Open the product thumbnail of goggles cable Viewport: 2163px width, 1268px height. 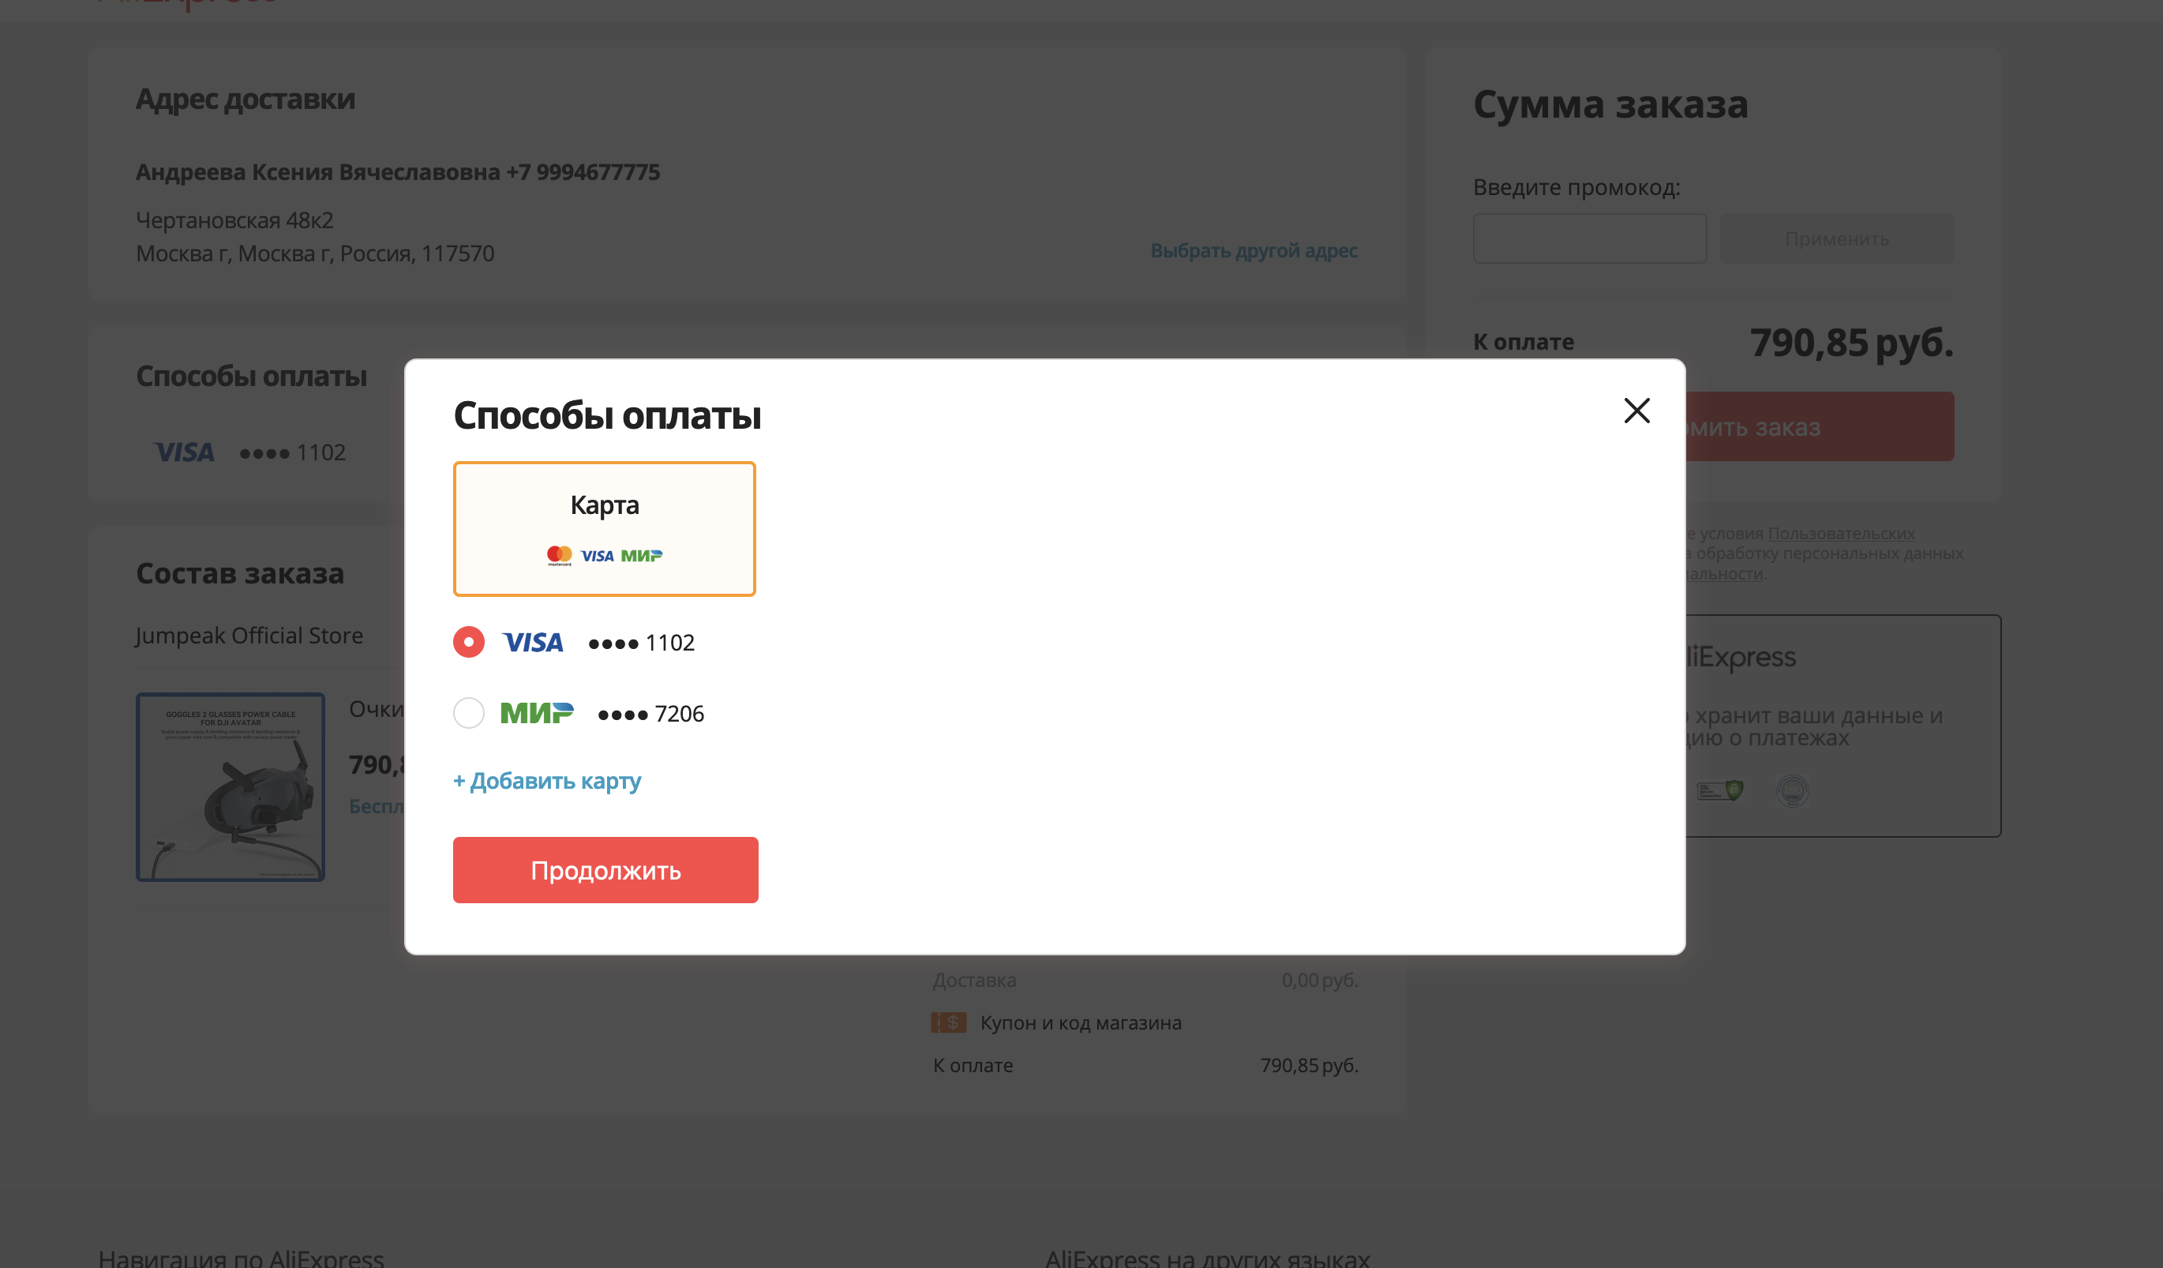[230, 787]
